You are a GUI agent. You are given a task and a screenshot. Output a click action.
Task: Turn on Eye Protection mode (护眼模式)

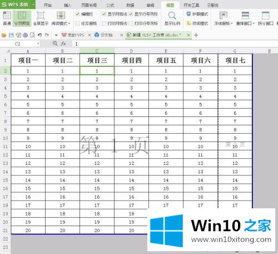[197, 14]
